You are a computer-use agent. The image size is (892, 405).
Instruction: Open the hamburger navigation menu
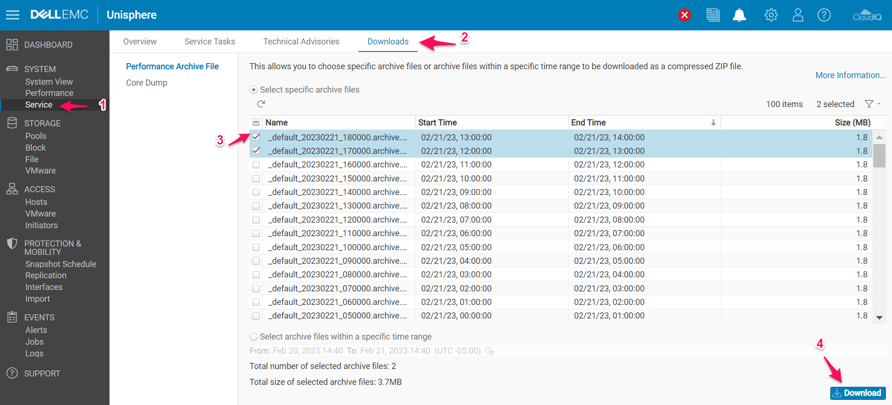coord(13,15)
